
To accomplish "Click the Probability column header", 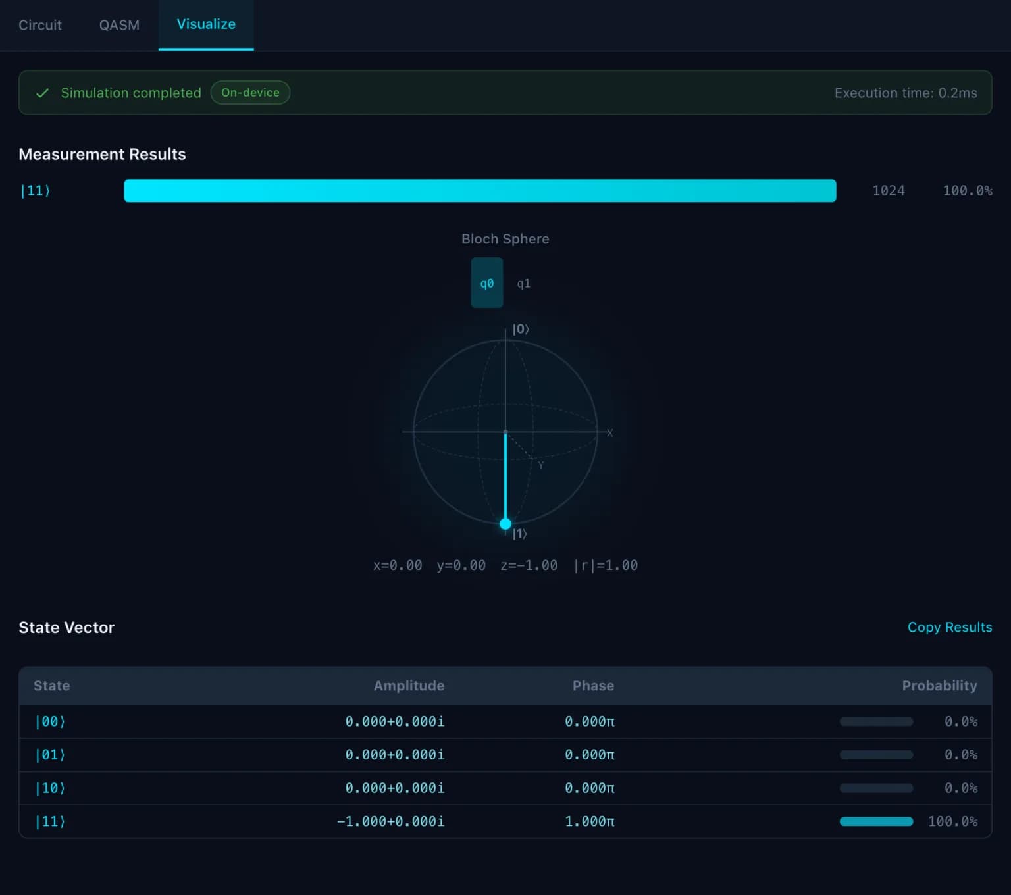I will [x=939, y=686].
